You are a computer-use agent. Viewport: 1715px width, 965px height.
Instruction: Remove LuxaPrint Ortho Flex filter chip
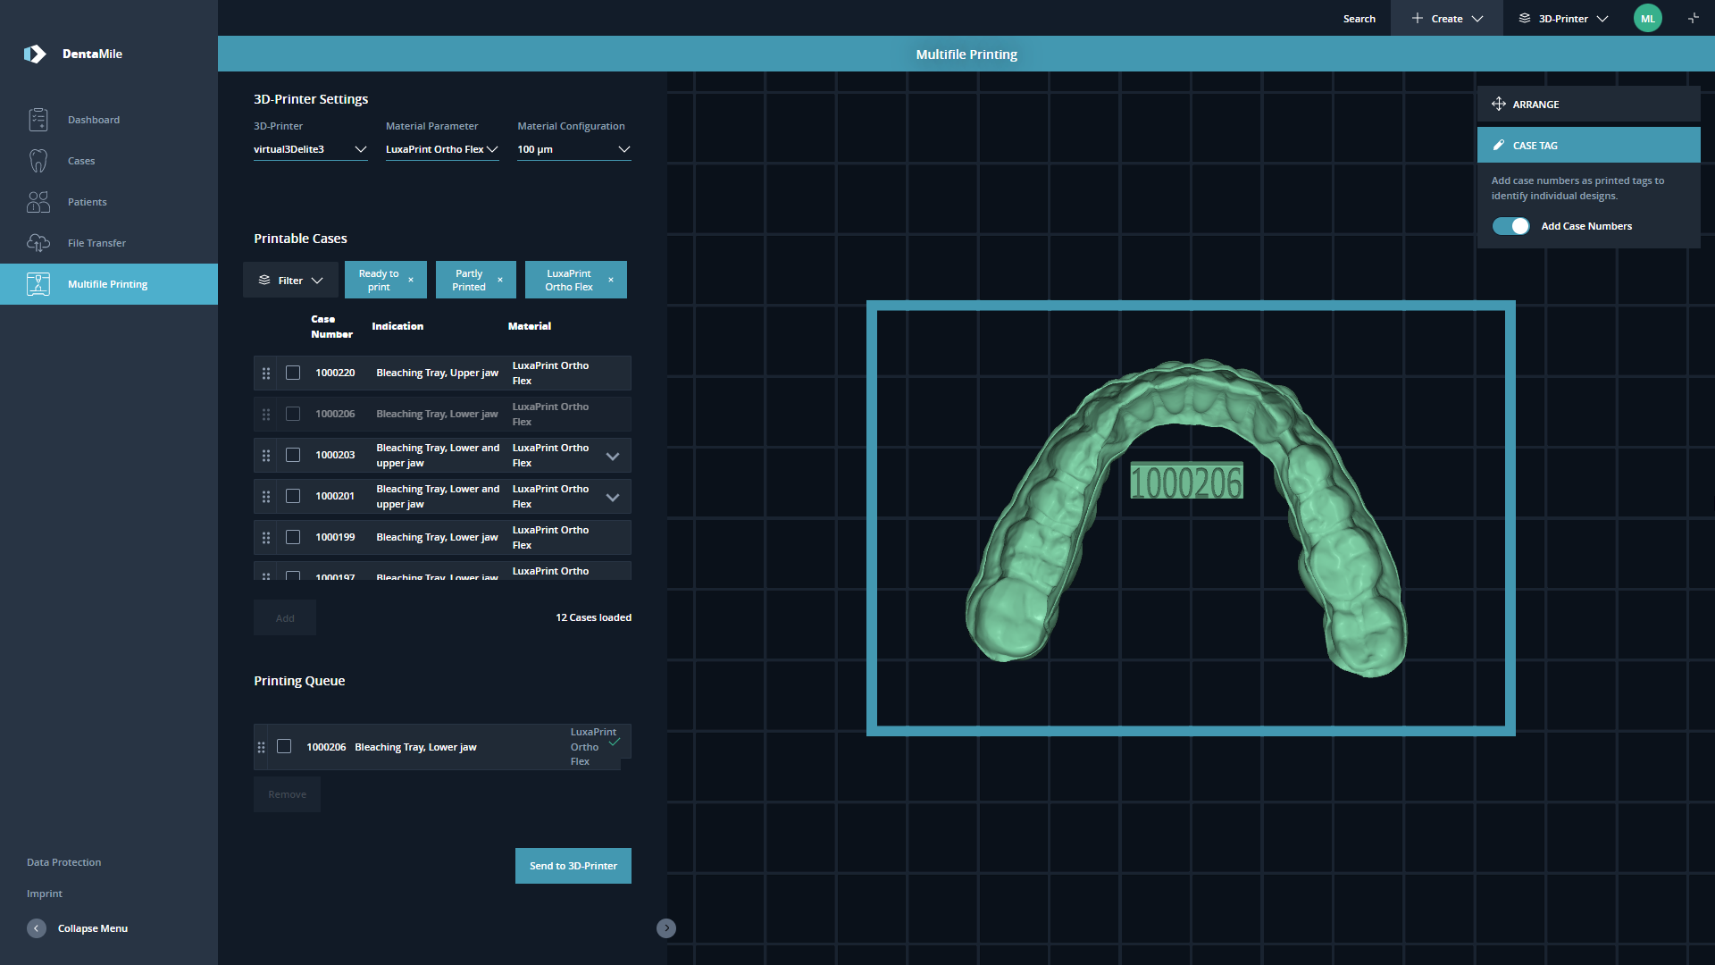(x=611, y=280)
